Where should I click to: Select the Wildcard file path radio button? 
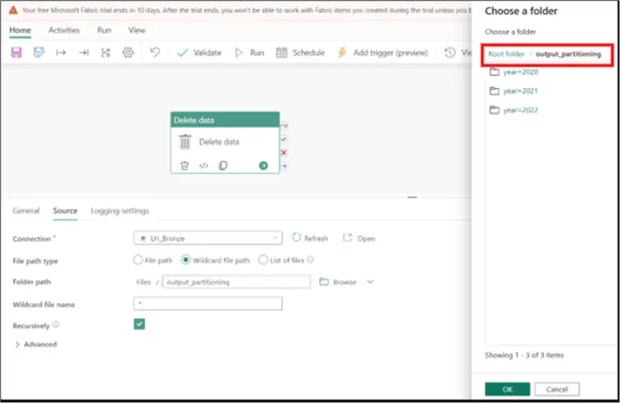point(185,259)
